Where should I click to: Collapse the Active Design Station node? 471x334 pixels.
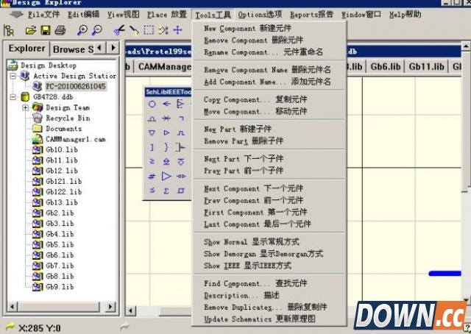[x=13, y=76]
